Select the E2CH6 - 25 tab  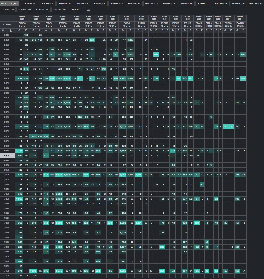(x=42, y=10)
